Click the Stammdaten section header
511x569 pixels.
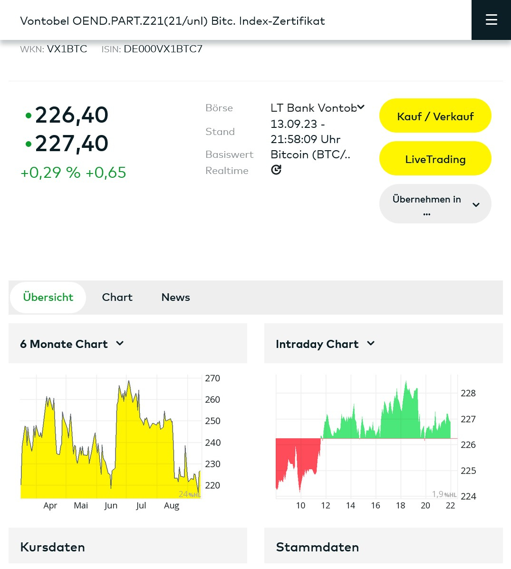coord(384,546)
